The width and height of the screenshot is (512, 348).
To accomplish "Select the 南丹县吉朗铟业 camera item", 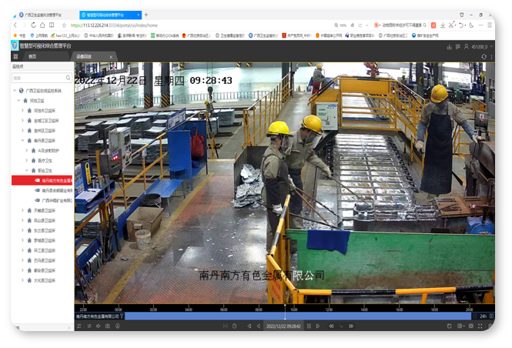I will (x=57, y=190).
